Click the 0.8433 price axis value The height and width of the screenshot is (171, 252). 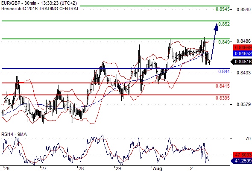click(243, 73)
